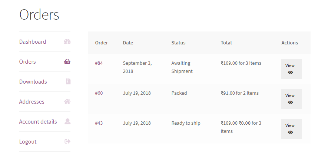Select the Account details menu link

coord(38,122)
